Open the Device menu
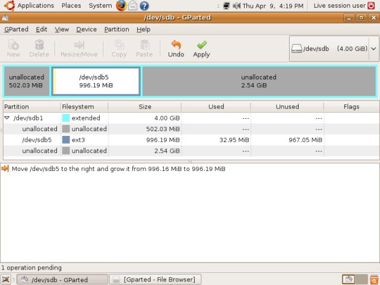This screenshot has height=285, width=380. [87, 29]
